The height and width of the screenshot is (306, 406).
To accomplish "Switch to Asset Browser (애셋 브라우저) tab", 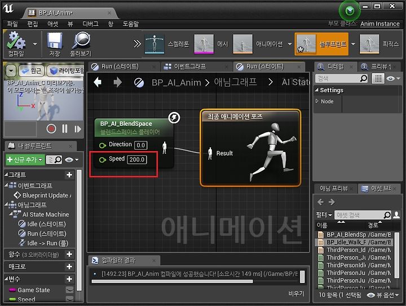I will click(378, 188).
